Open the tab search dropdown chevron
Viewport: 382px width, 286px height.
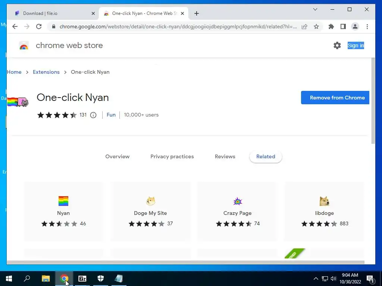pos(315,9)
